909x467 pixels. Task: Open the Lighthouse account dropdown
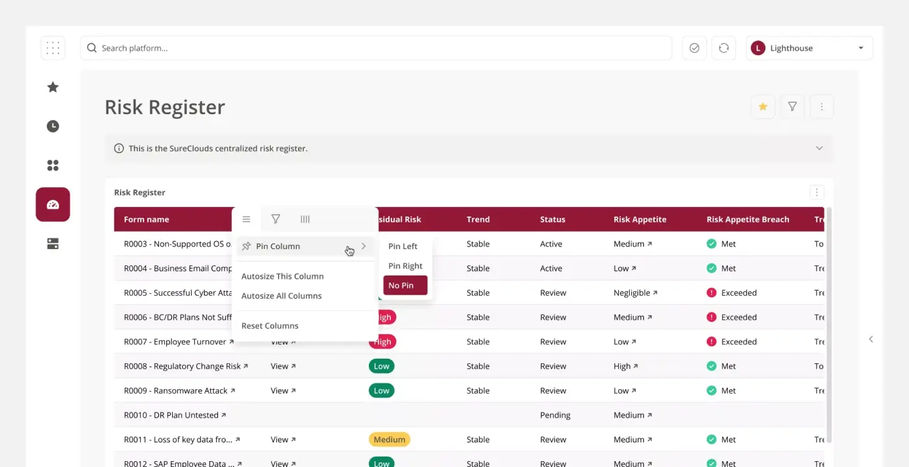808,48
